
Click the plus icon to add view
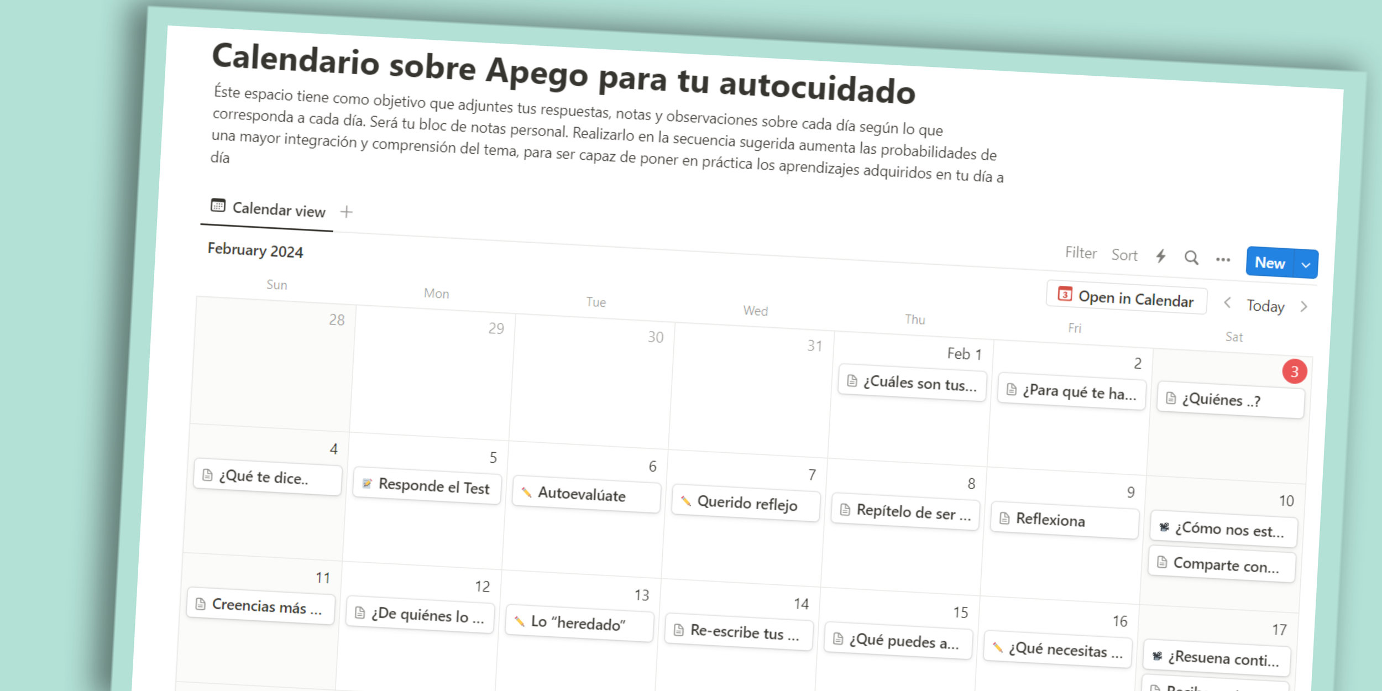tap(347, 212)
